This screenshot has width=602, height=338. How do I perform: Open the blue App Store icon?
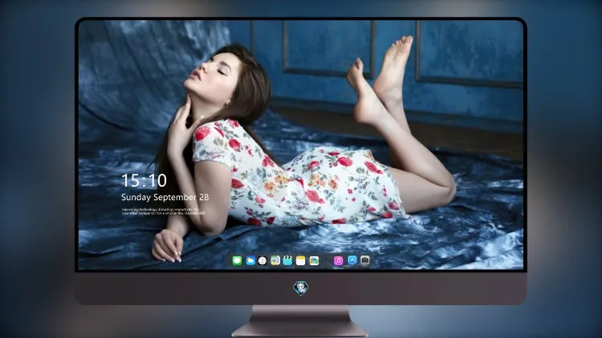(x=352, y=260)
